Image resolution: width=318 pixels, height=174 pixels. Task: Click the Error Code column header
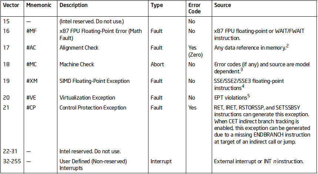[194, 8]
